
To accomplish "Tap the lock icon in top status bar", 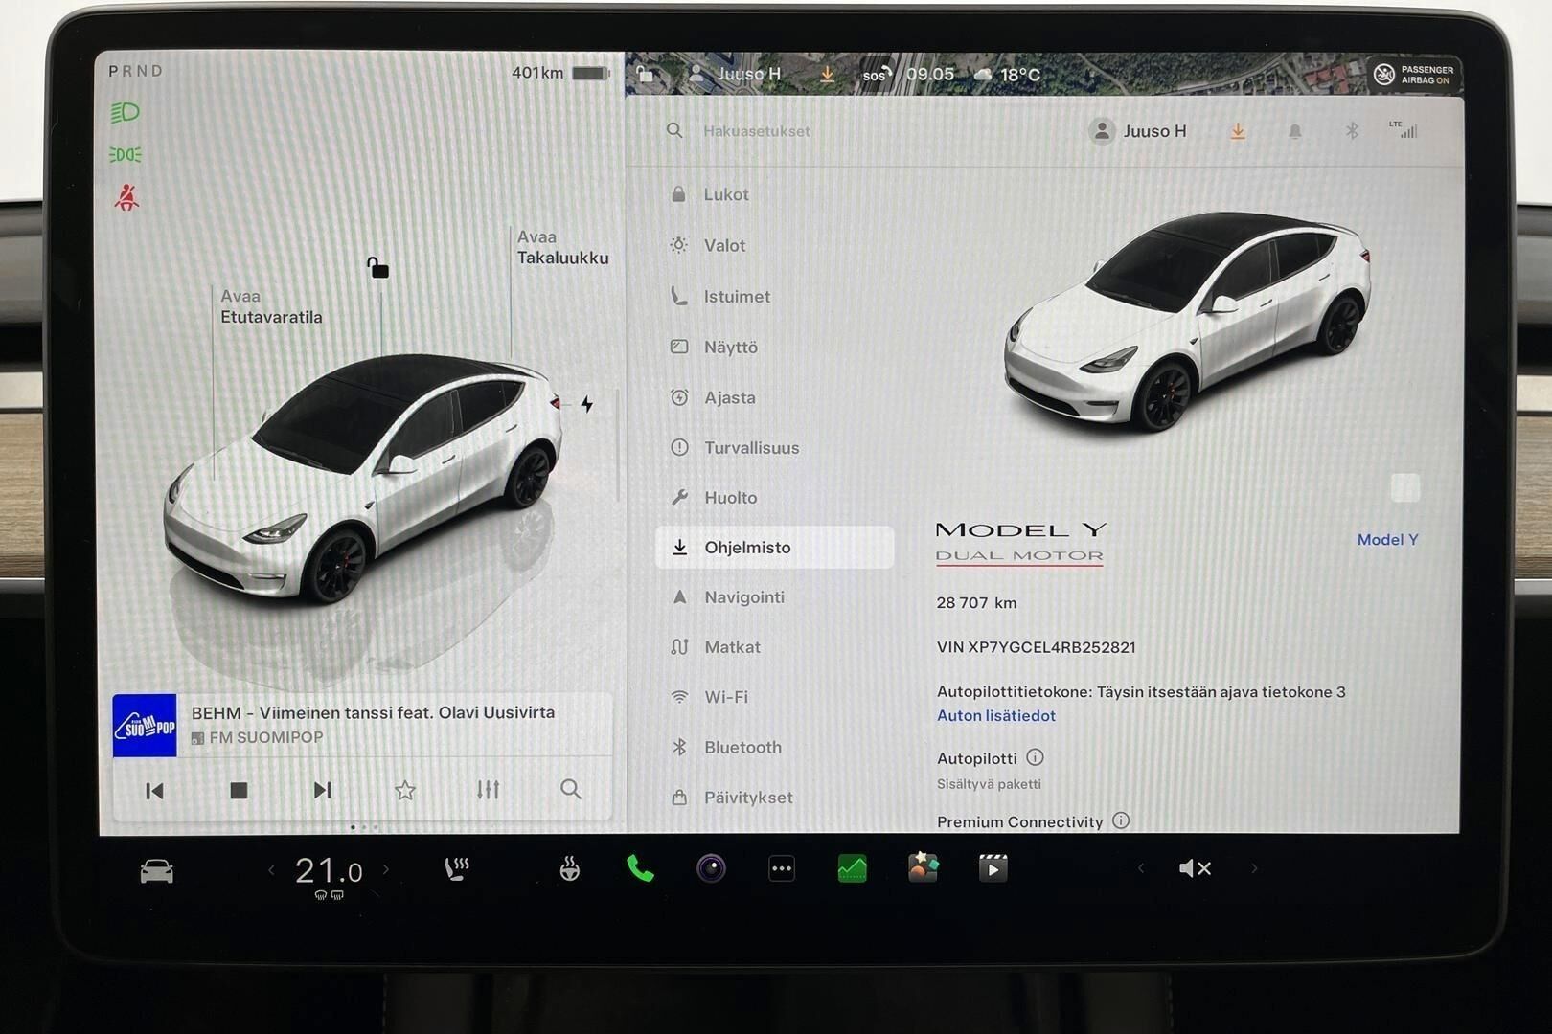I will (x=646, y=74).
